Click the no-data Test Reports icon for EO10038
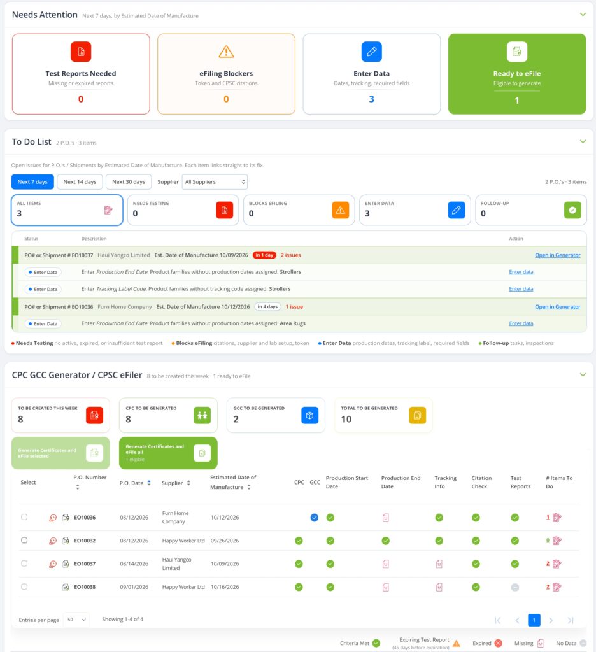 (515, 587)
